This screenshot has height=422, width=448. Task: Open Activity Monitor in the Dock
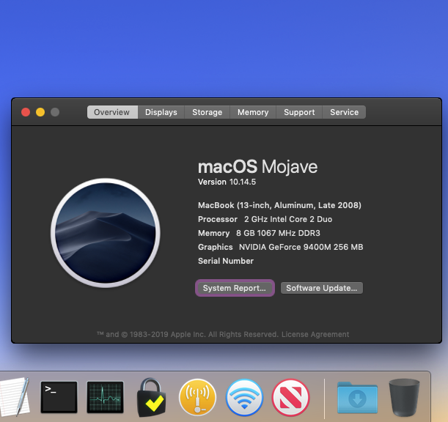(105, 397)
